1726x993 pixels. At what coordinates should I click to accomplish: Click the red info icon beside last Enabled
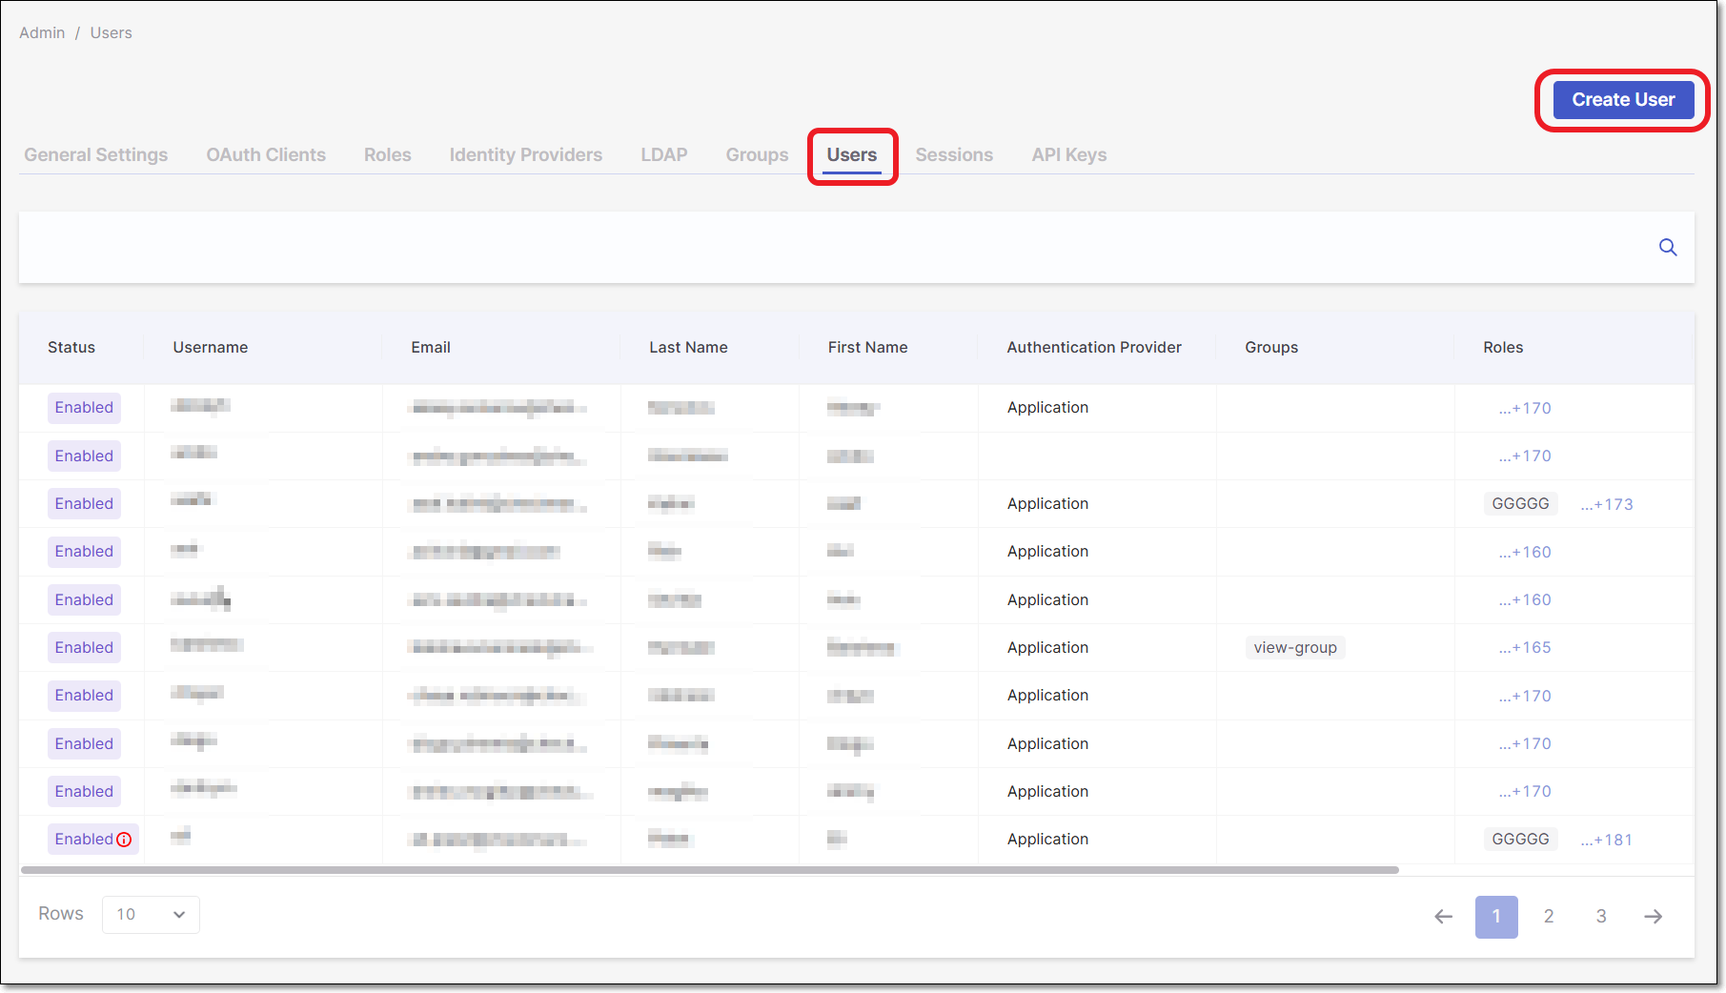(124, 840)
